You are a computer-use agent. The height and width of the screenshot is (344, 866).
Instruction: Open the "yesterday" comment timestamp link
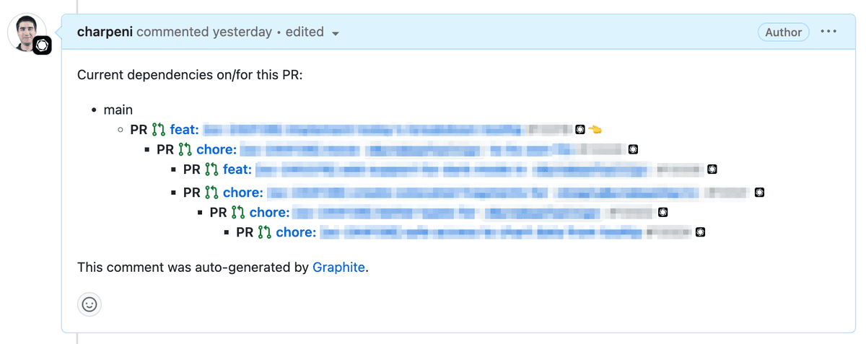(x=242, y=32)
